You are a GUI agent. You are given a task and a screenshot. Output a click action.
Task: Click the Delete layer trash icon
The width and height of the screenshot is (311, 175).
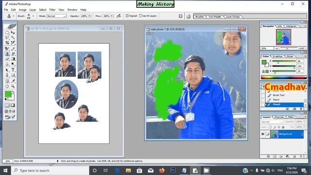(301, 157)
